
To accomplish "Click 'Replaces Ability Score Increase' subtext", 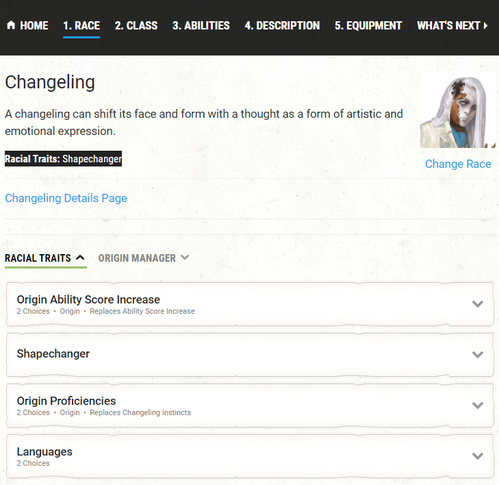I will 142,311.
